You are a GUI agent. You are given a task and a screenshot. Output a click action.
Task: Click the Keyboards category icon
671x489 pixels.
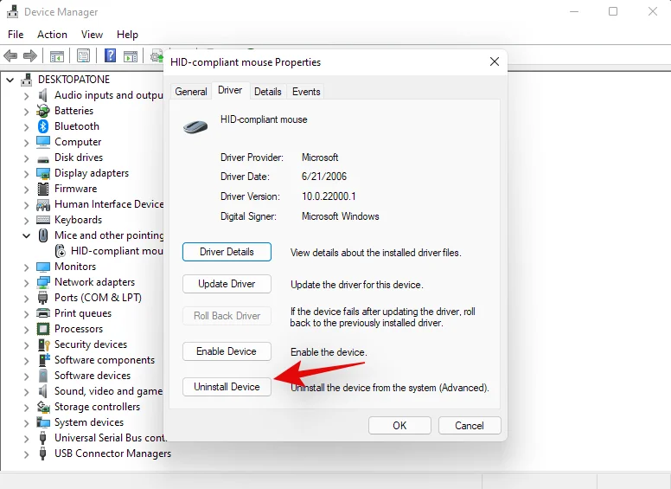point(42,220)
